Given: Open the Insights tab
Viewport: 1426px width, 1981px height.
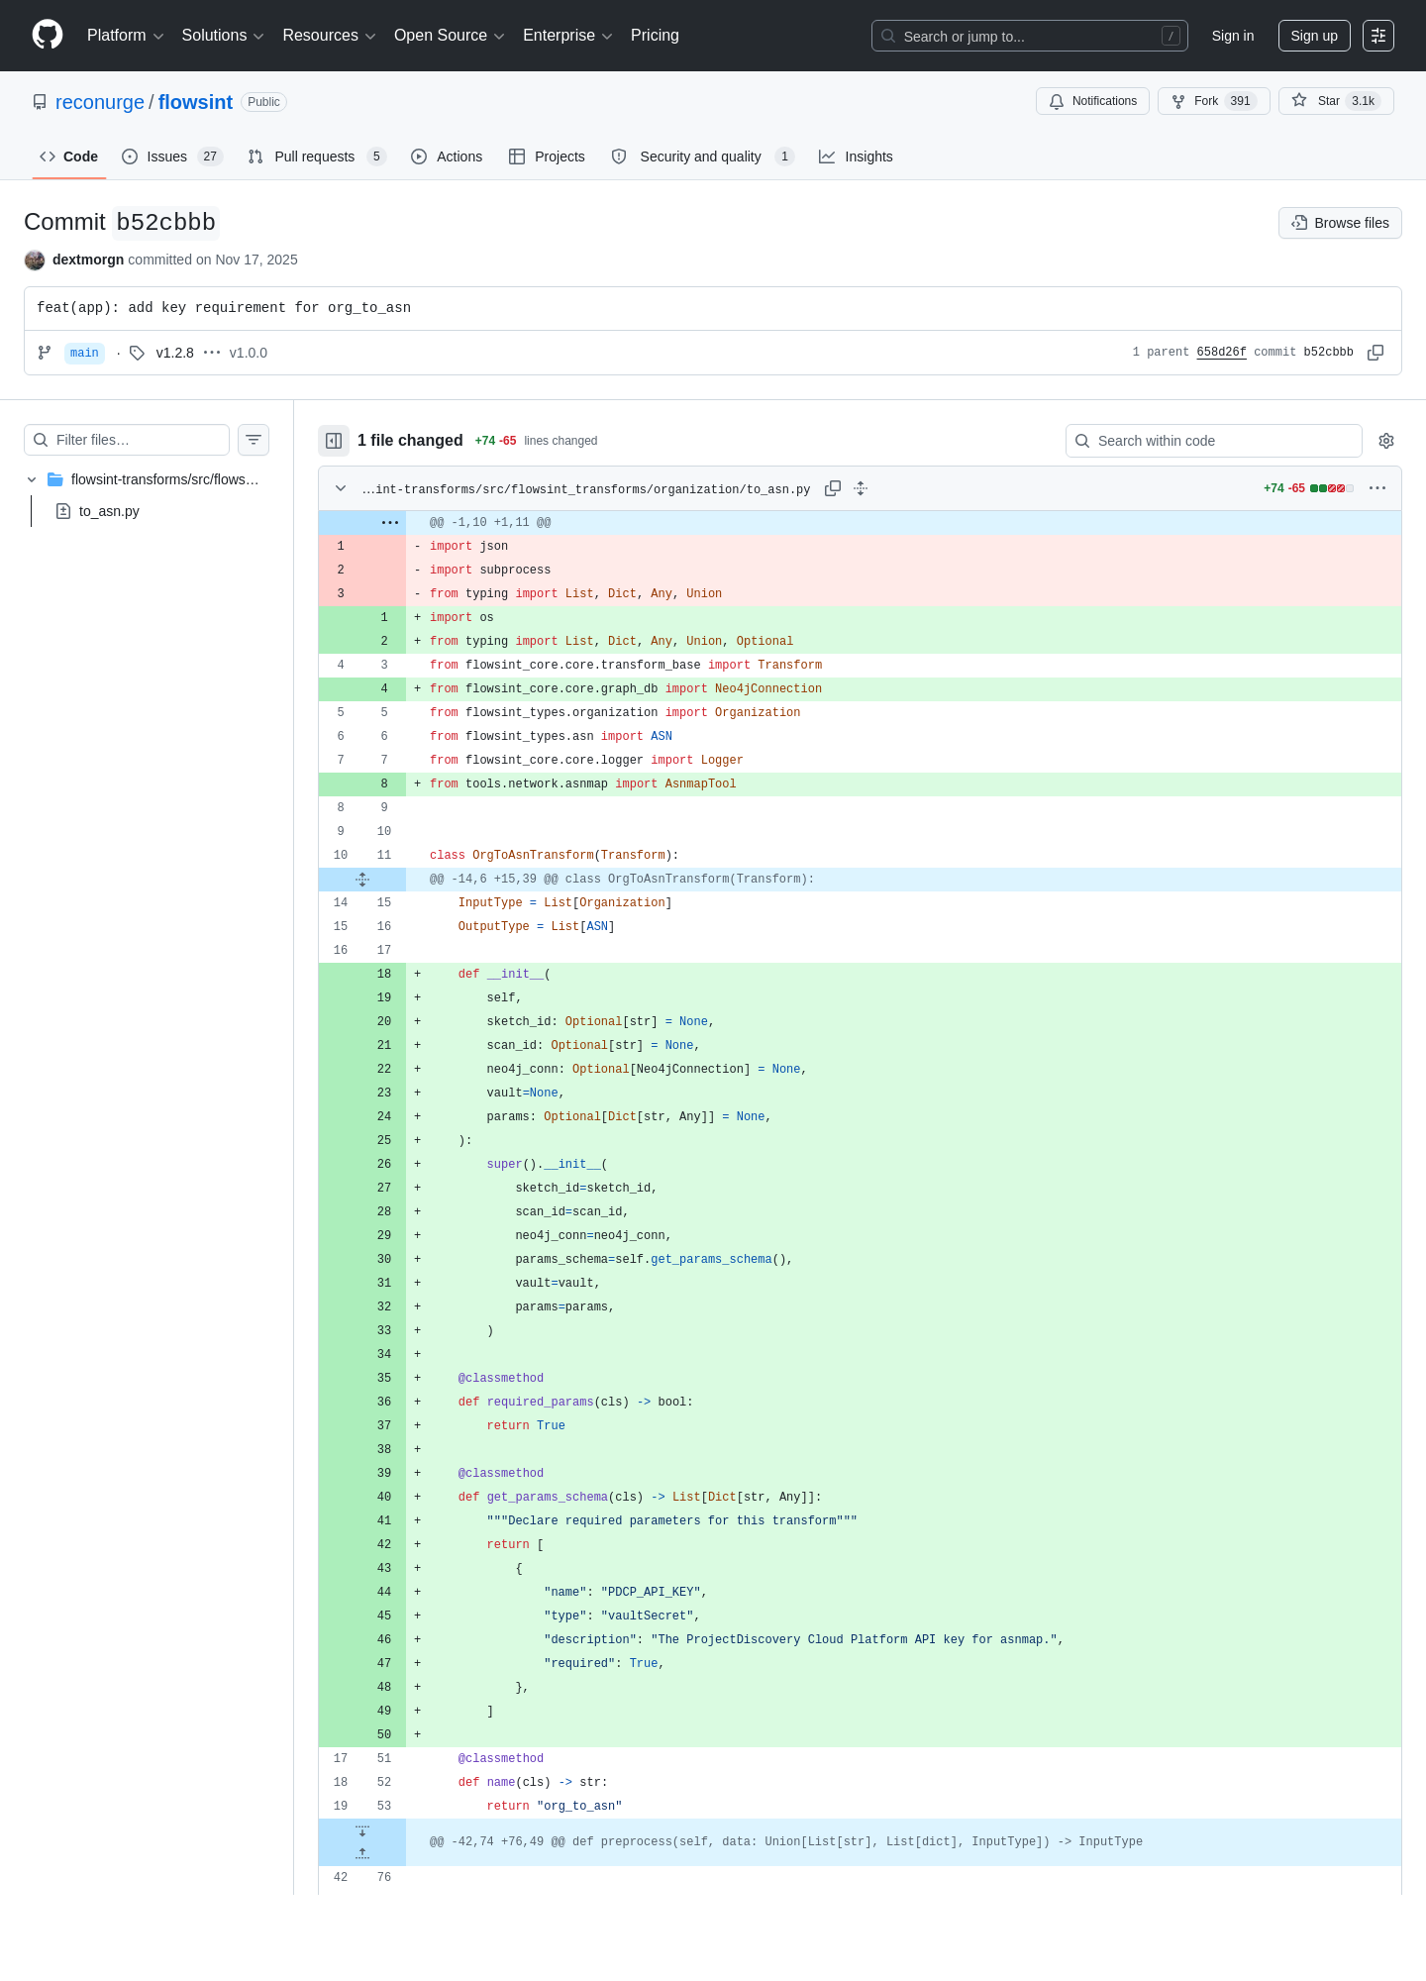Looking at the screenshot, I should pyautogui.click(x=856, y=156).
